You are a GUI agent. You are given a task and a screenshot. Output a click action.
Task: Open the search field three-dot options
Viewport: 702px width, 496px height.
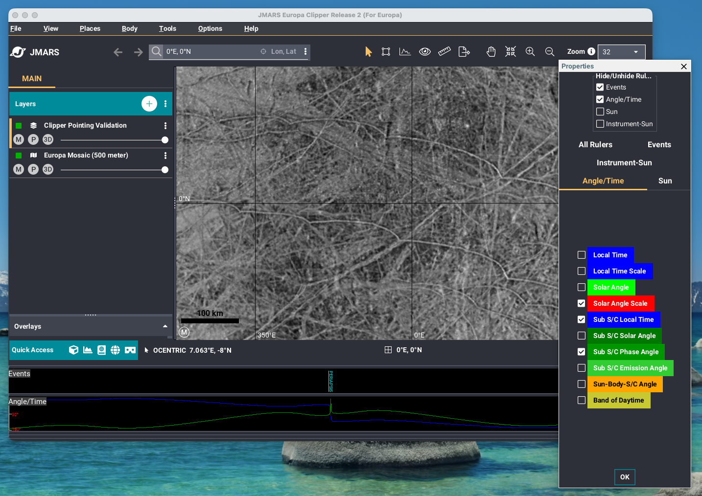pos(305,51)
